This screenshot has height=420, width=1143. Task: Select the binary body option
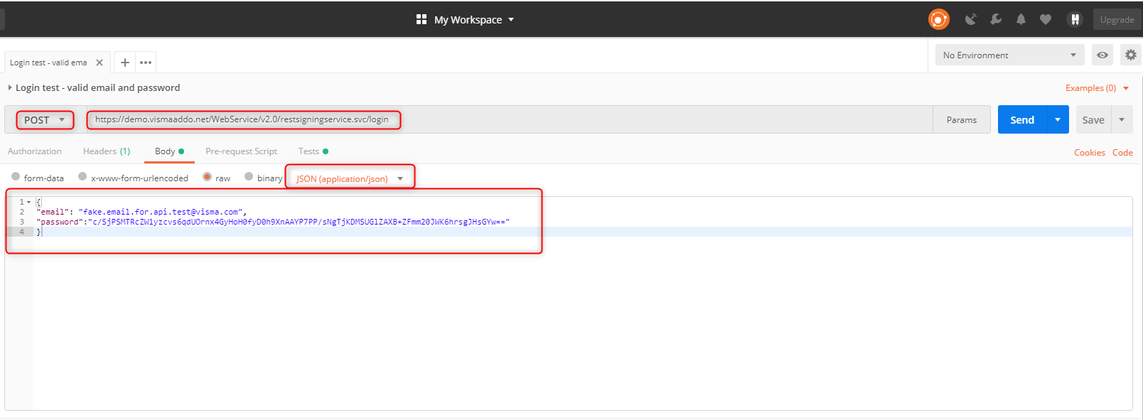coord(249,177)
